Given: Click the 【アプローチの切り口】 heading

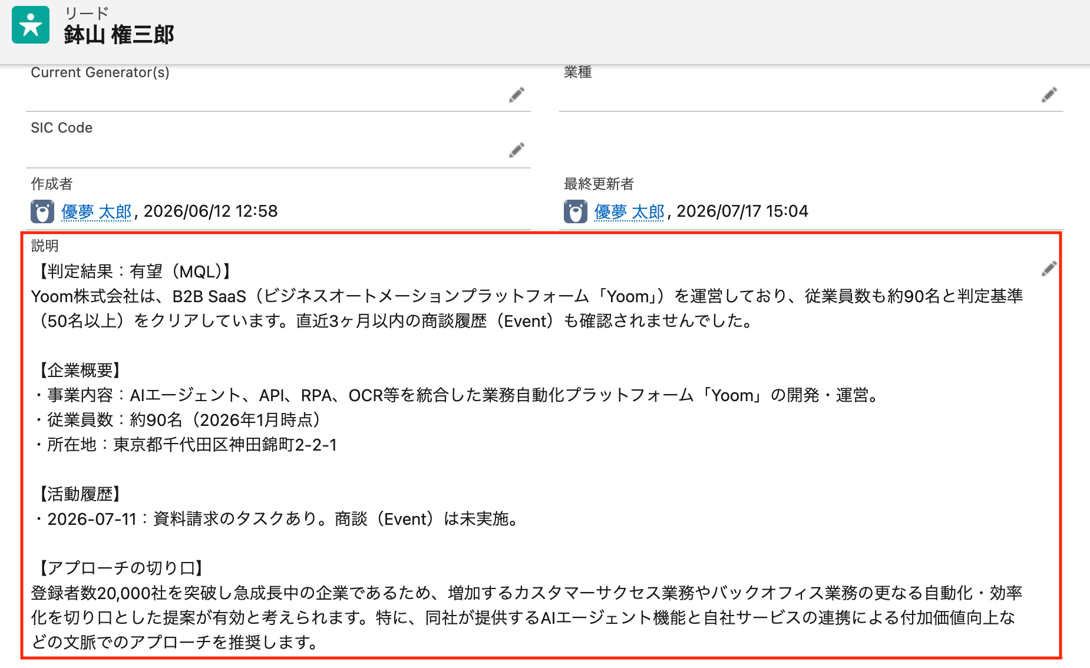Looking at the screenshot, I should point(121,568).
